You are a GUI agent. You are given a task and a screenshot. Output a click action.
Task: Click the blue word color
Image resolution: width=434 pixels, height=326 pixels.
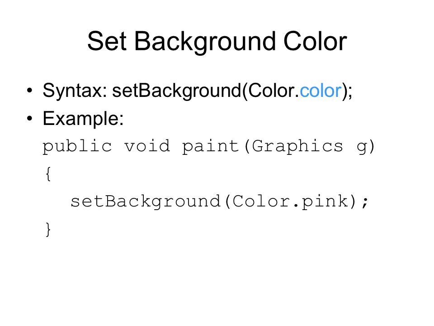pyautogui.click(x=321, y=91)
